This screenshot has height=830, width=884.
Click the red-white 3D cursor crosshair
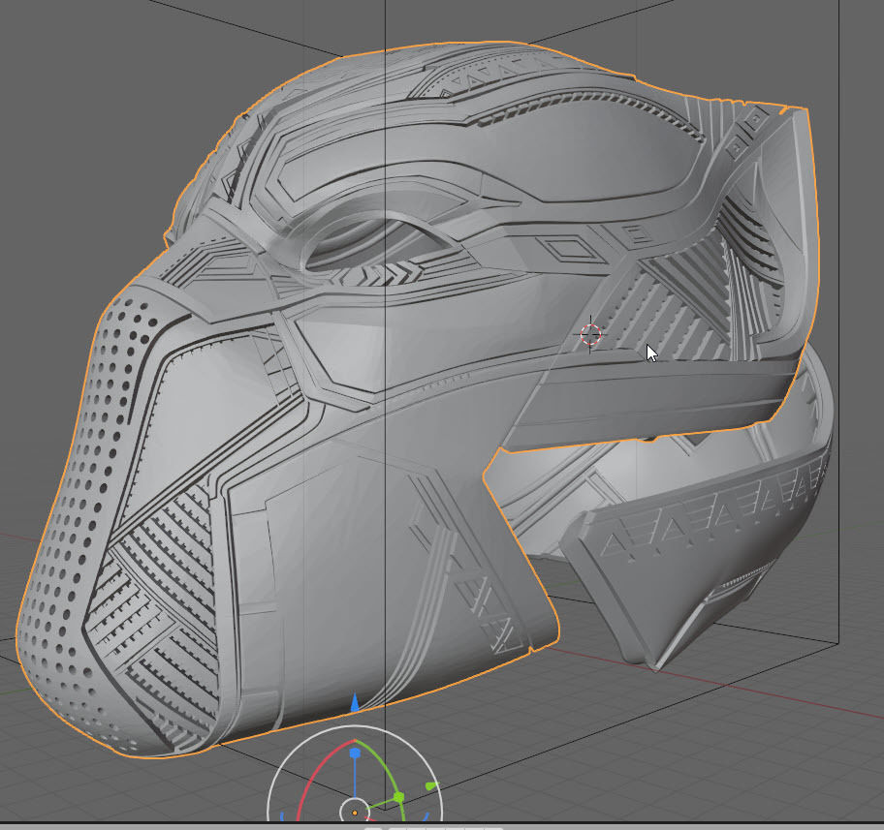(x=590, y=335)
